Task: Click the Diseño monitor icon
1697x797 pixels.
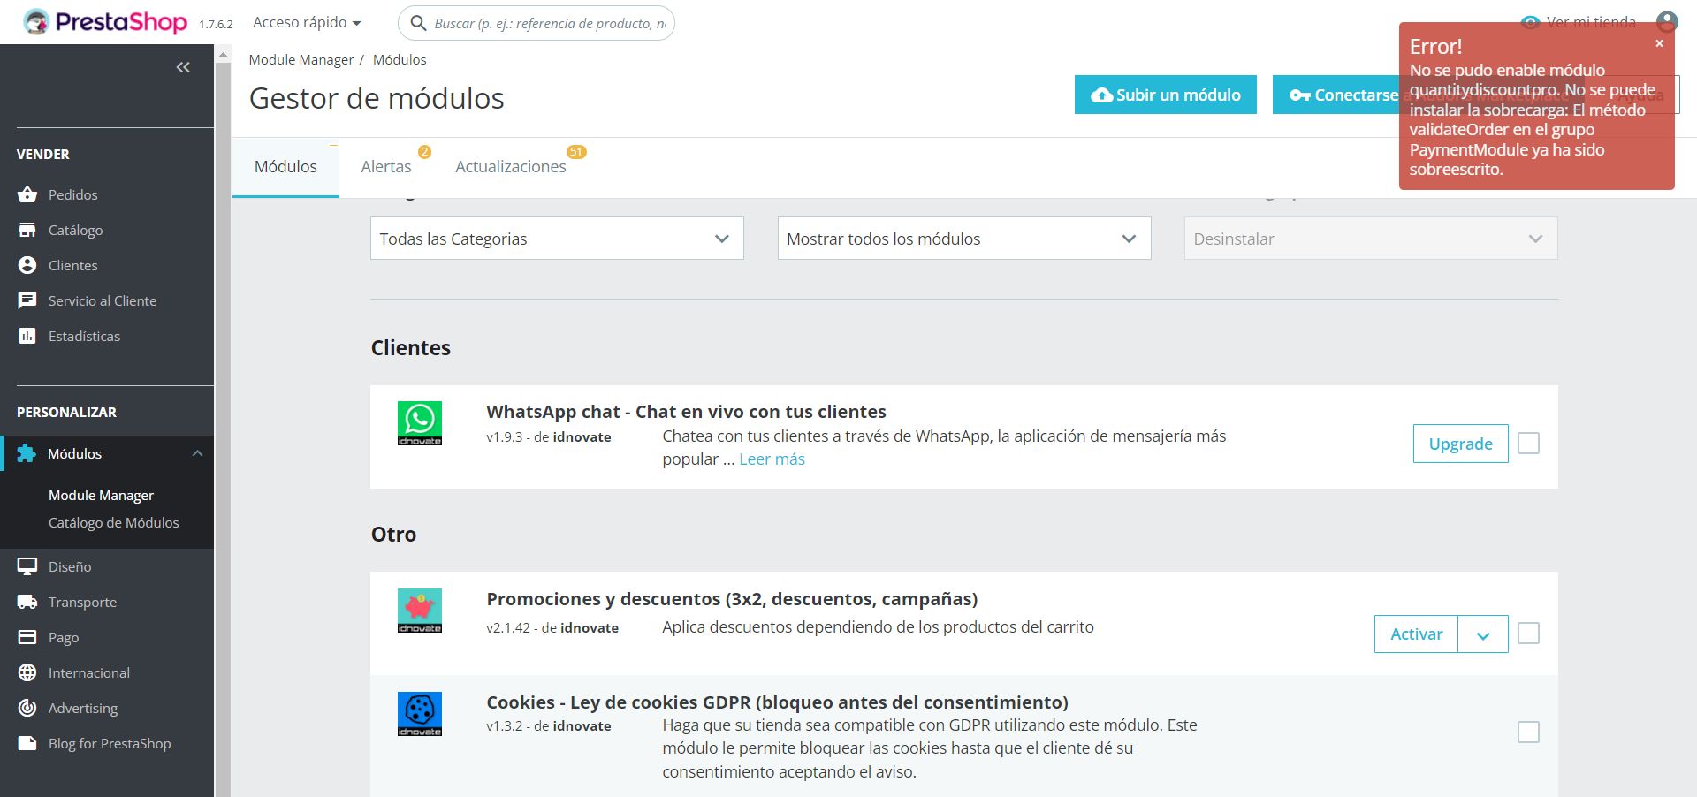Action: tap(27, 566)
